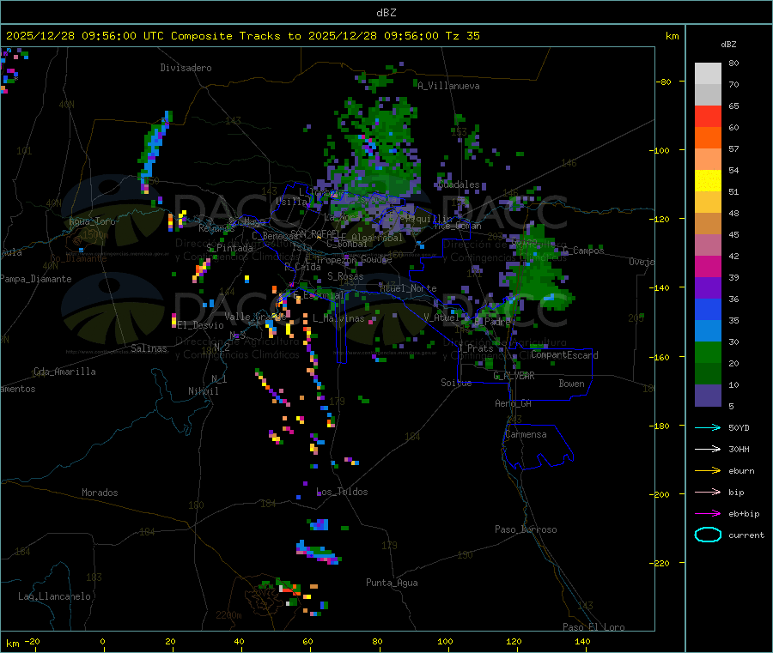Click the Tropezon_Goudge map label

[354, 259]
